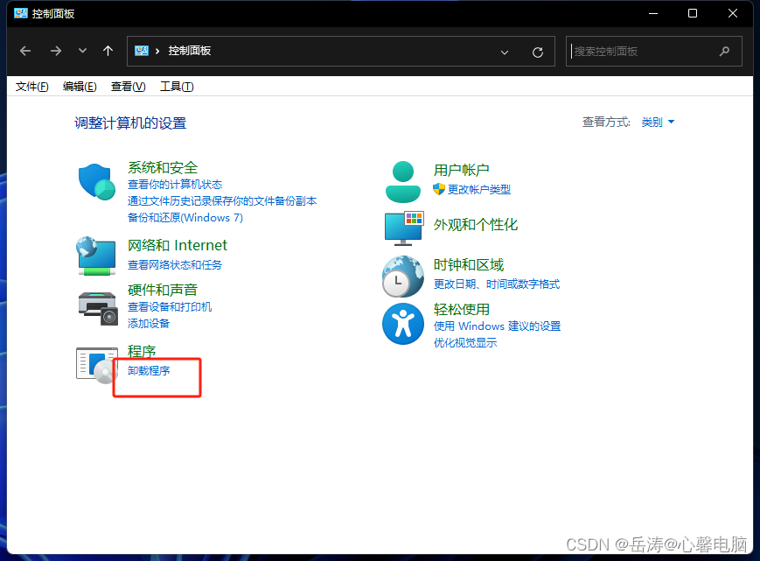Click the Ease of Access icon
760x561 pixels.
click(403, 324)
